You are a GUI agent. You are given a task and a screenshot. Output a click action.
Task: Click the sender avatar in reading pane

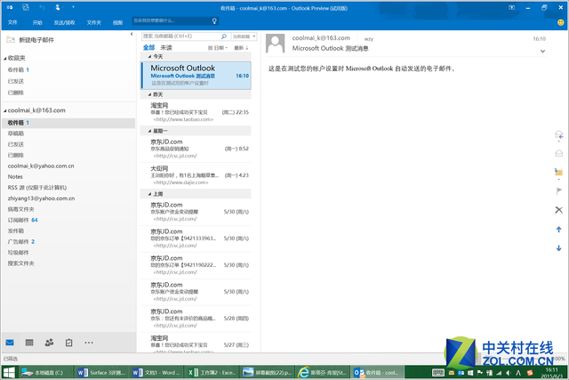[x=275, y=44]
